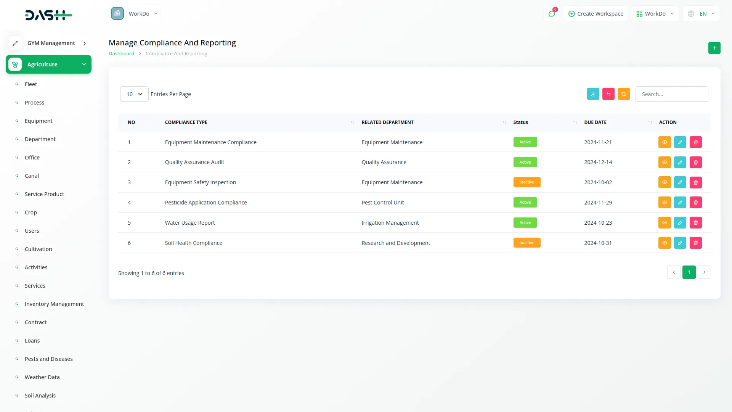Click the orange refresh icon

click(x=623, y=94)
